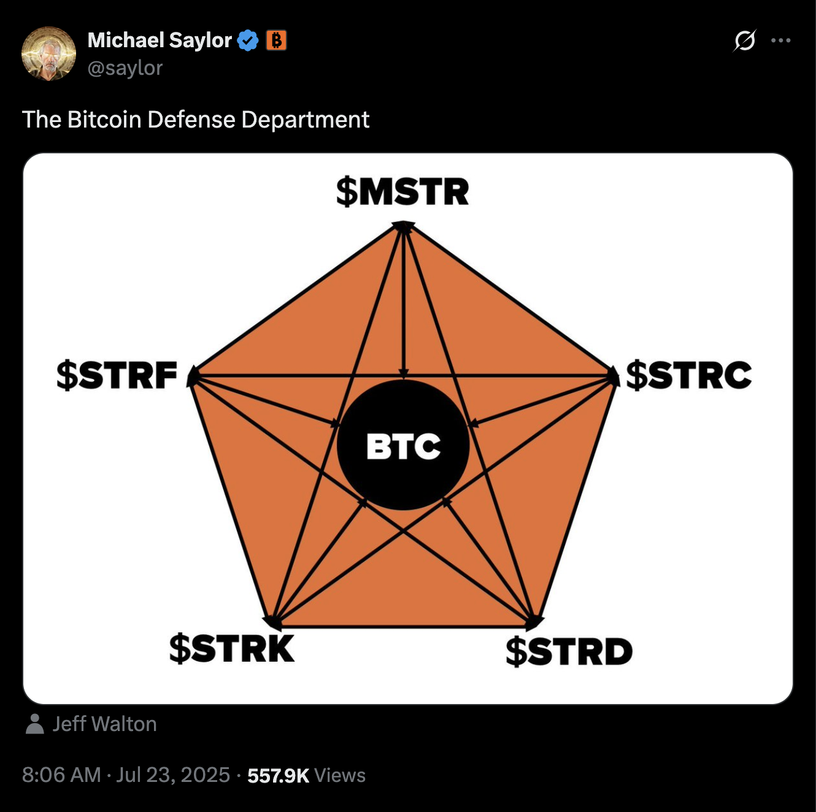Open the @saylor handle link
Image resolution: width=816 pixels, height=812 pixels.
point(125,67)
